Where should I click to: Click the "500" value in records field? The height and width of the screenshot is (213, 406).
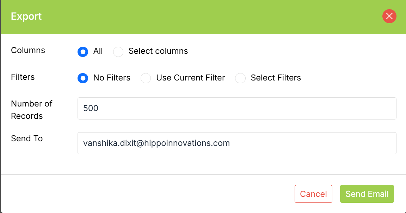click(x=91, y=108)
